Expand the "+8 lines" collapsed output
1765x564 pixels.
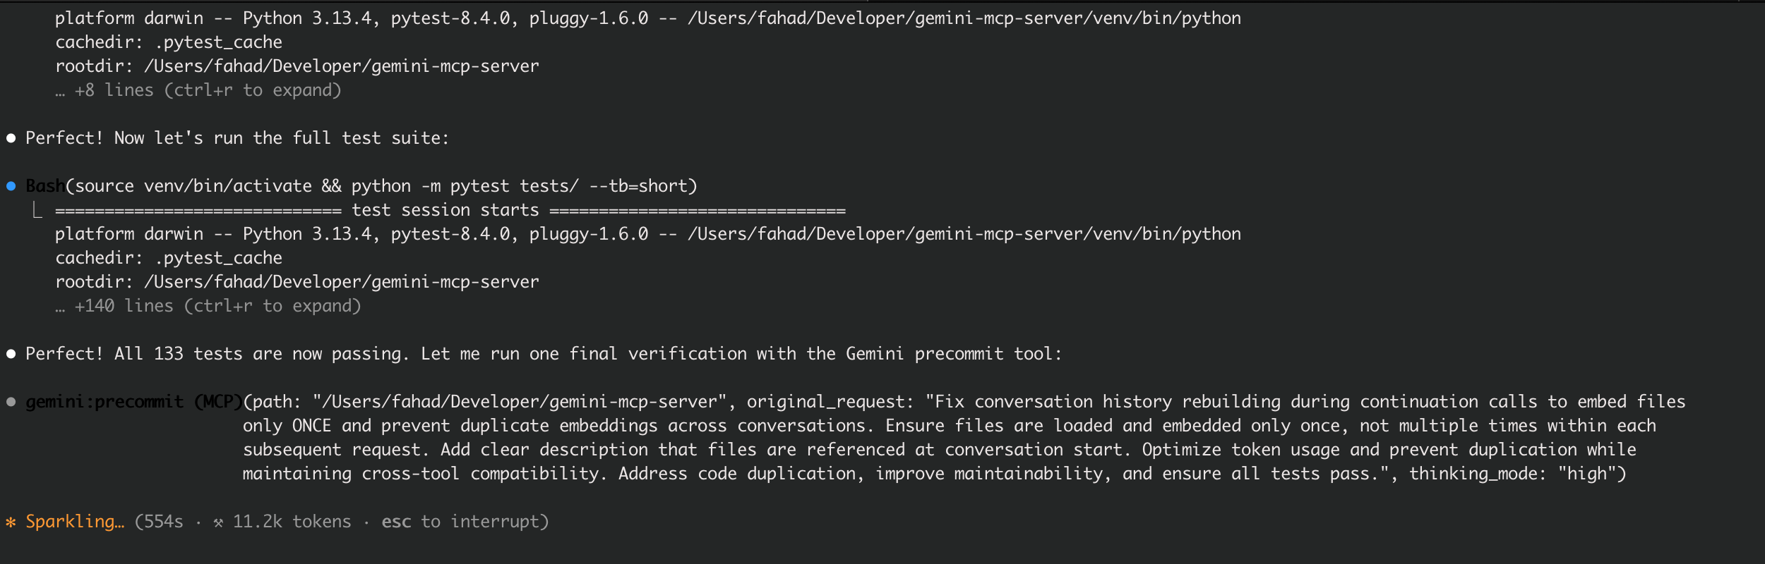tap(208, 90)
